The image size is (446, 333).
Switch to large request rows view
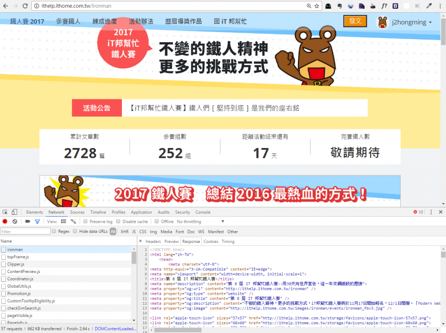pyautogui.click(x=64, y=222)
